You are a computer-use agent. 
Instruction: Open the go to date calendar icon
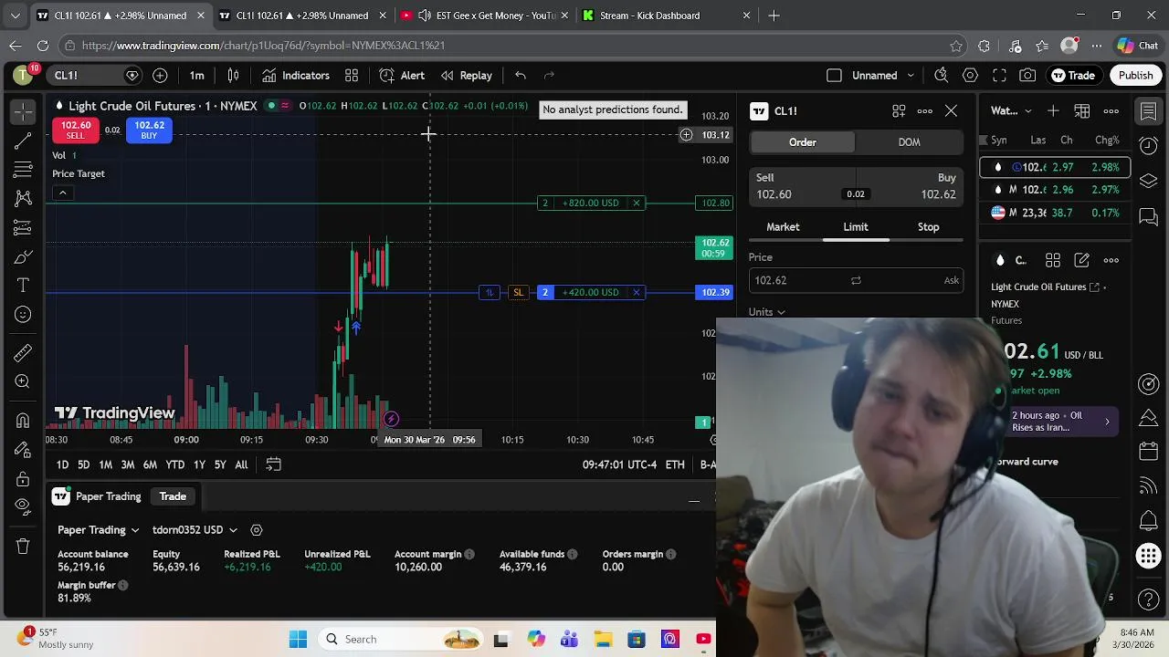click(273, 464)
